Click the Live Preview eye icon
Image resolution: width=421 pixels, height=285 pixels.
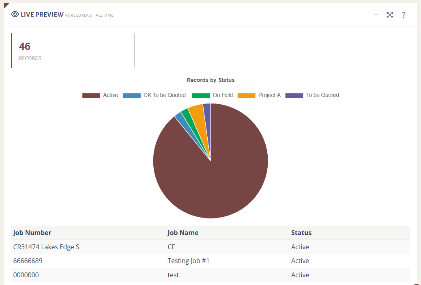(15, 14)
